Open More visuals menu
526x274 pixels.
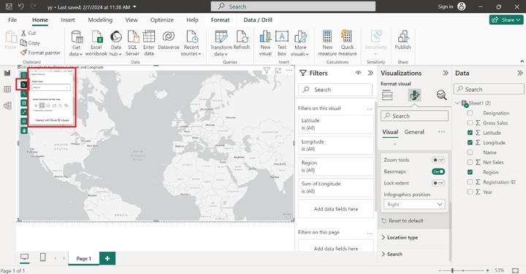pos(300,44)
